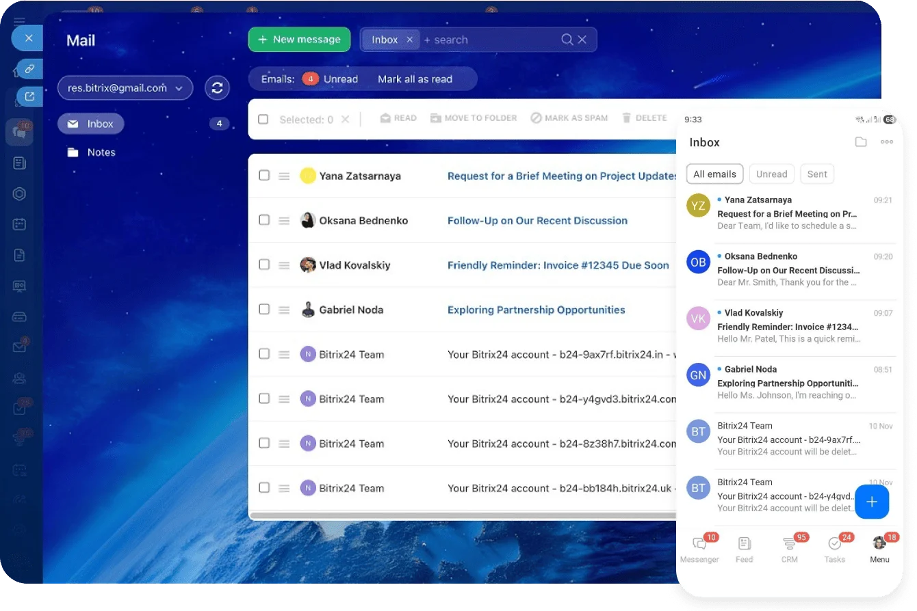This screenshot has width=917, height=611.
Task: Open the Notes folder
Action: pos(101,152)
